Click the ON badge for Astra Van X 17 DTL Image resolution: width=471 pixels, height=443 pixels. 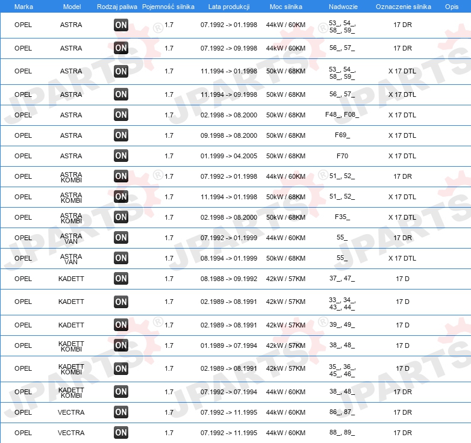pos(121,258)
